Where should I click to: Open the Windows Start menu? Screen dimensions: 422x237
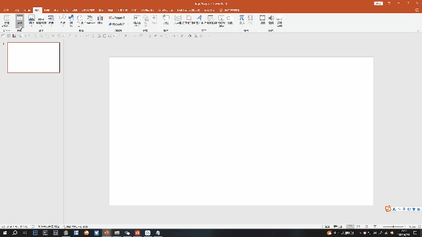pos(5,233)
